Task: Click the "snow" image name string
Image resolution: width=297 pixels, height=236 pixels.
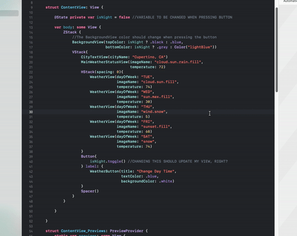Action: coord(148,141)
